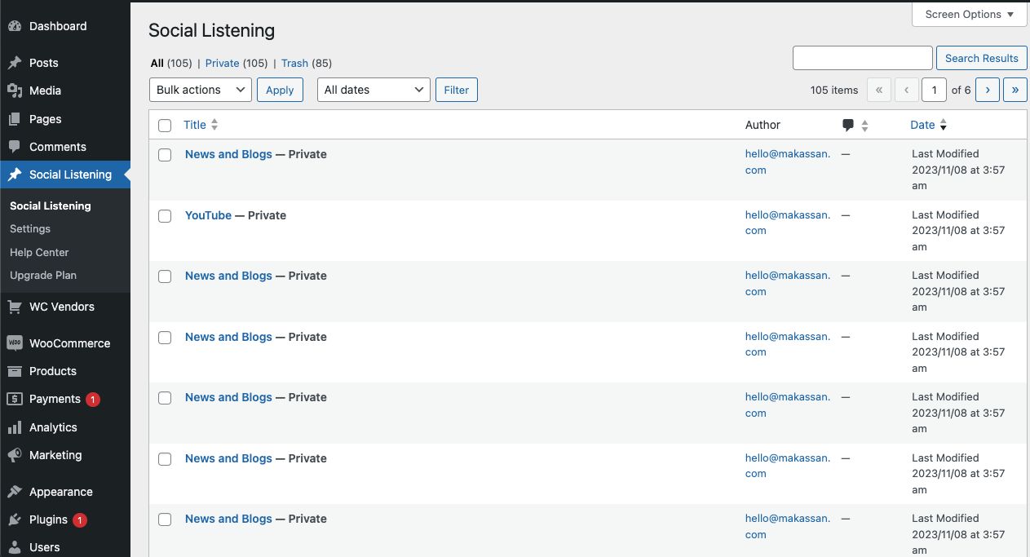Screen dimensions: 1030x557
Task: Open the Bulk actions dropdown
Action: [x=200, y=90]
